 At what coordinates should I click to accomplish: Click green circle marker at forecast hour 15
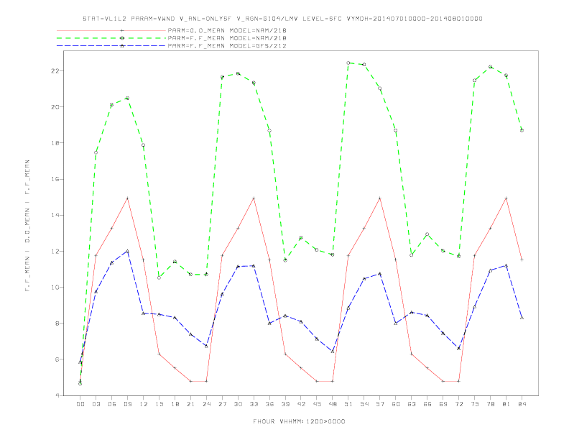point(159,278)
